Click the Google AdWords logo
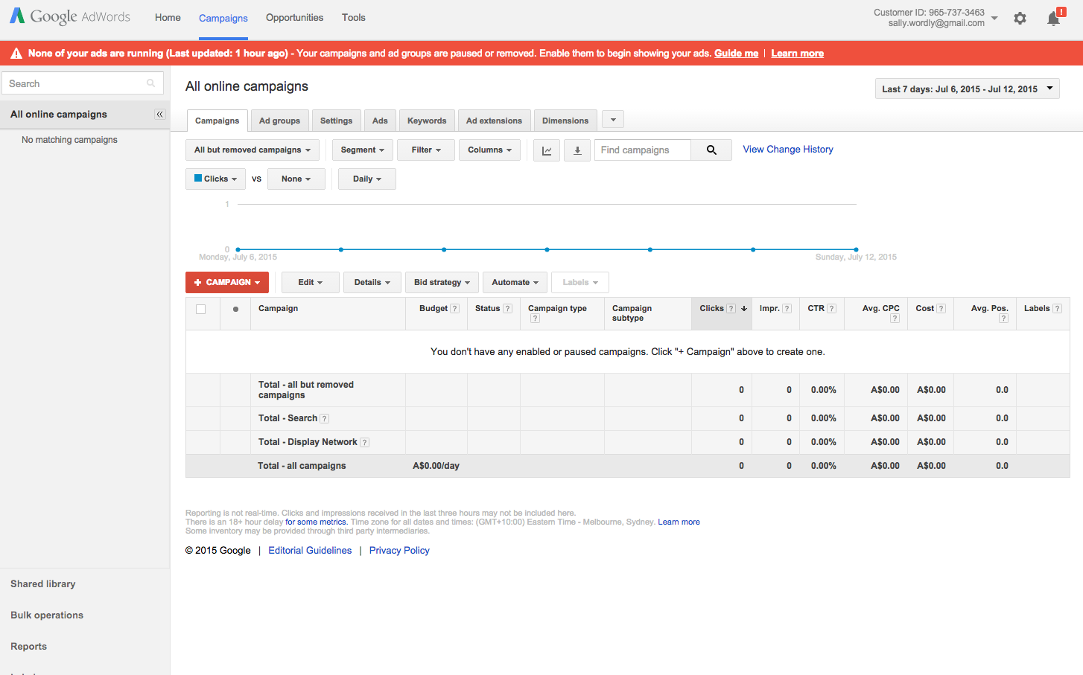The image size is (1083, 675). [x=70, y=17]
